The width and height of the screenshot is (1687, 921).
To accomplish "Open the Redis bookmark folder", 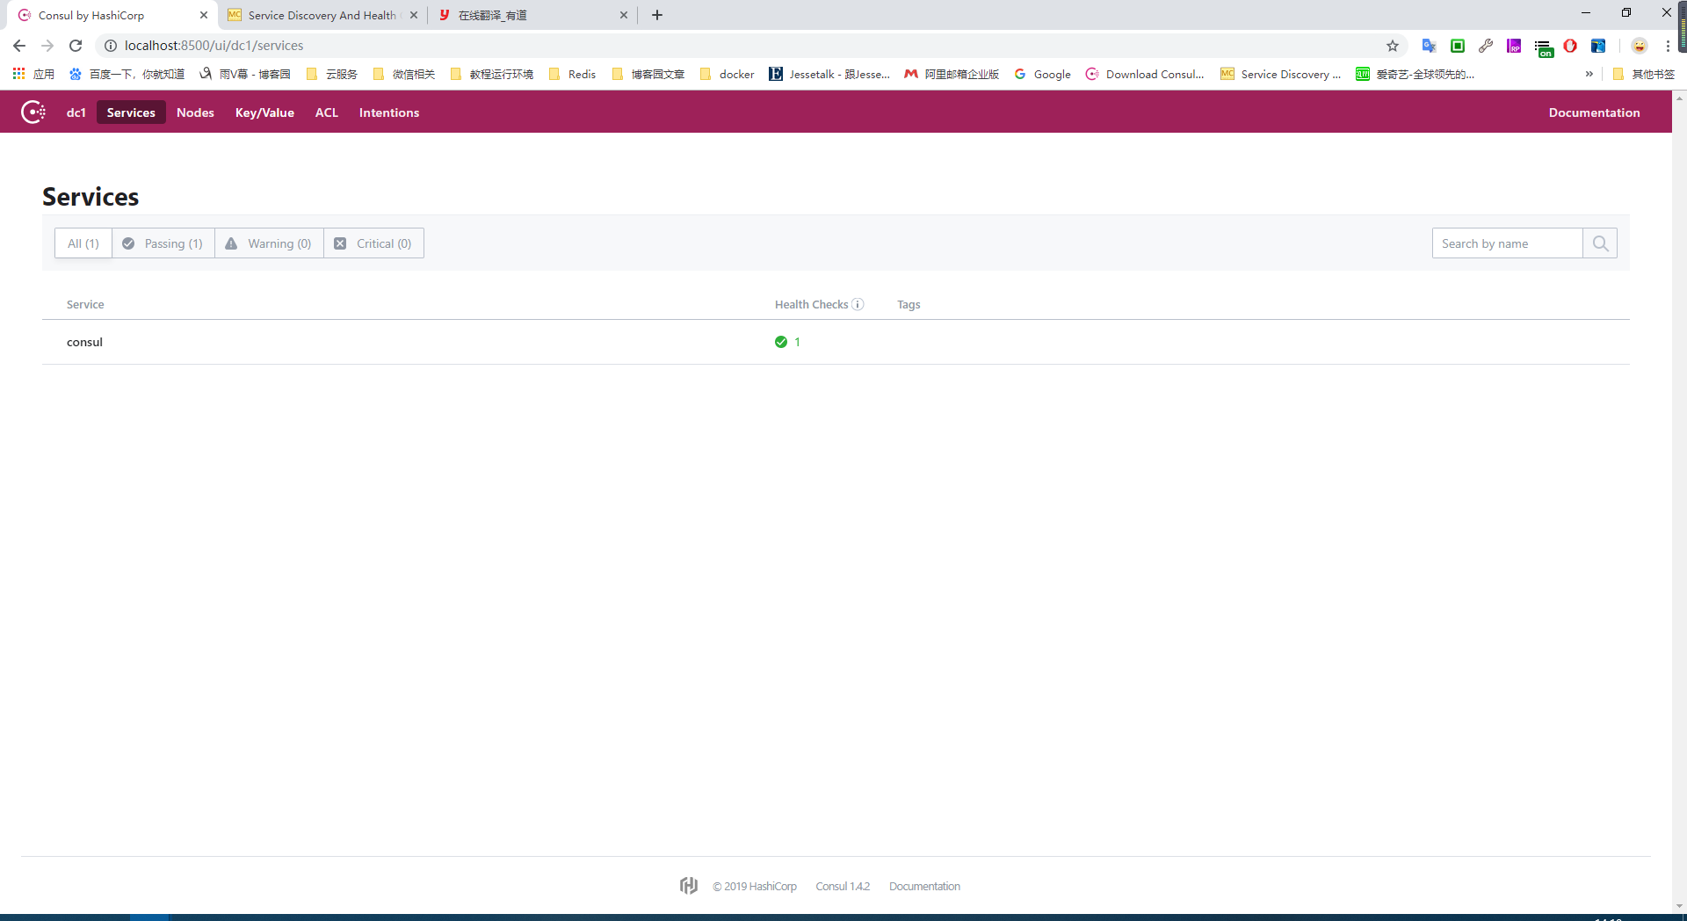I will point(572,74).
